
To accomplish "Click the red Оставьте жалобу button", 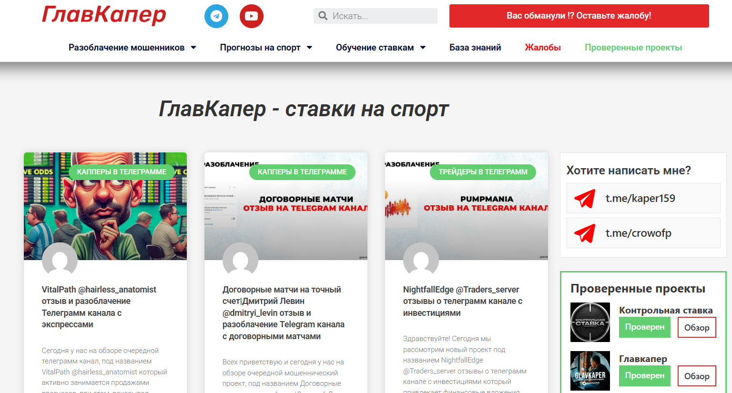I will [x=579, y=16].
